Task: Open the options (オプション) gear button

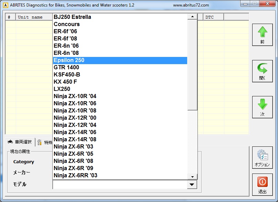Action: coord(263,157)
